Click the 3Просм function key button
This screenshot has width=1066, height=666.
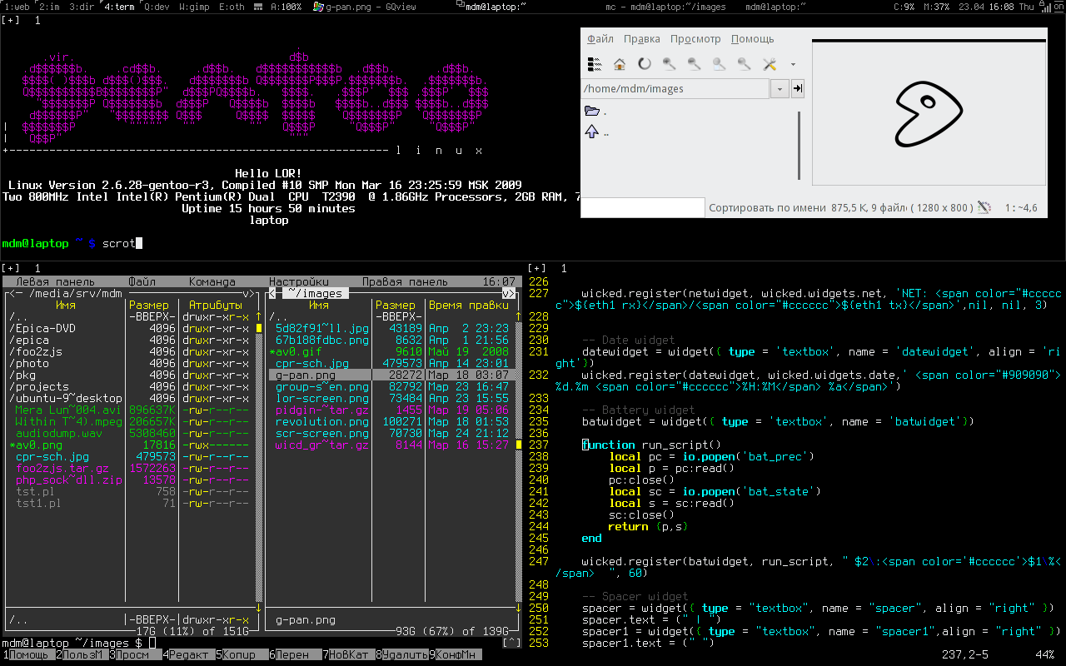(136, 654)
